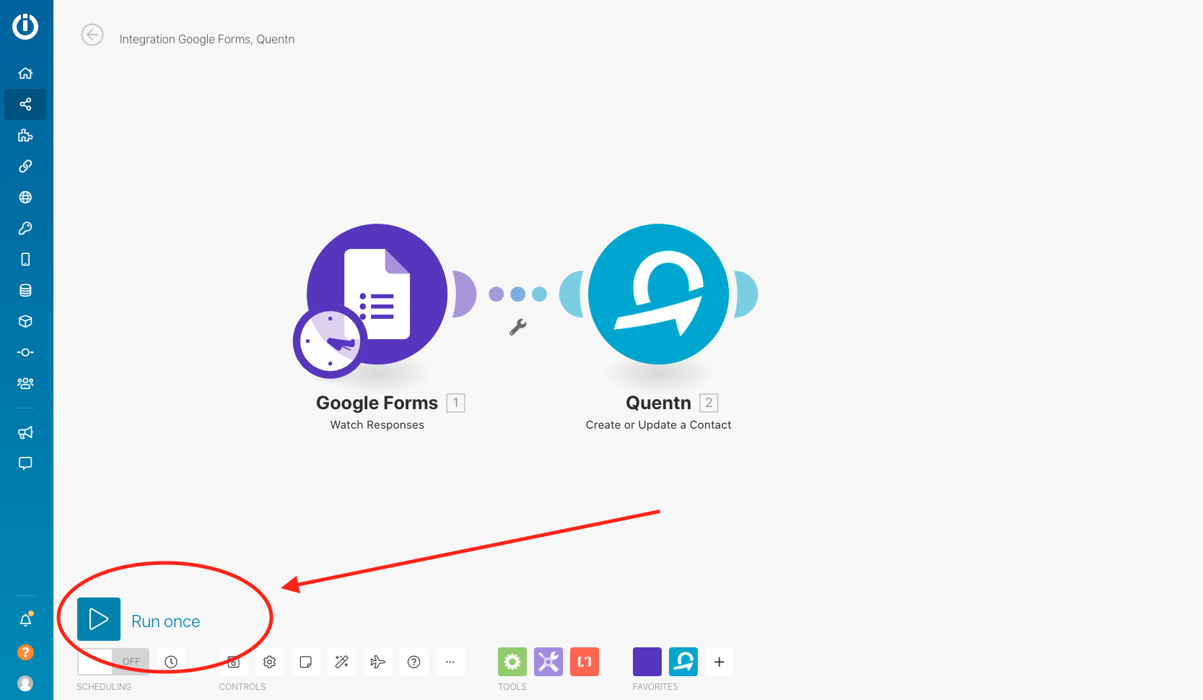This screenshot has height=700, width=1203.
Task: Click the save scenario icon in the controls
Action: (234, 662)
